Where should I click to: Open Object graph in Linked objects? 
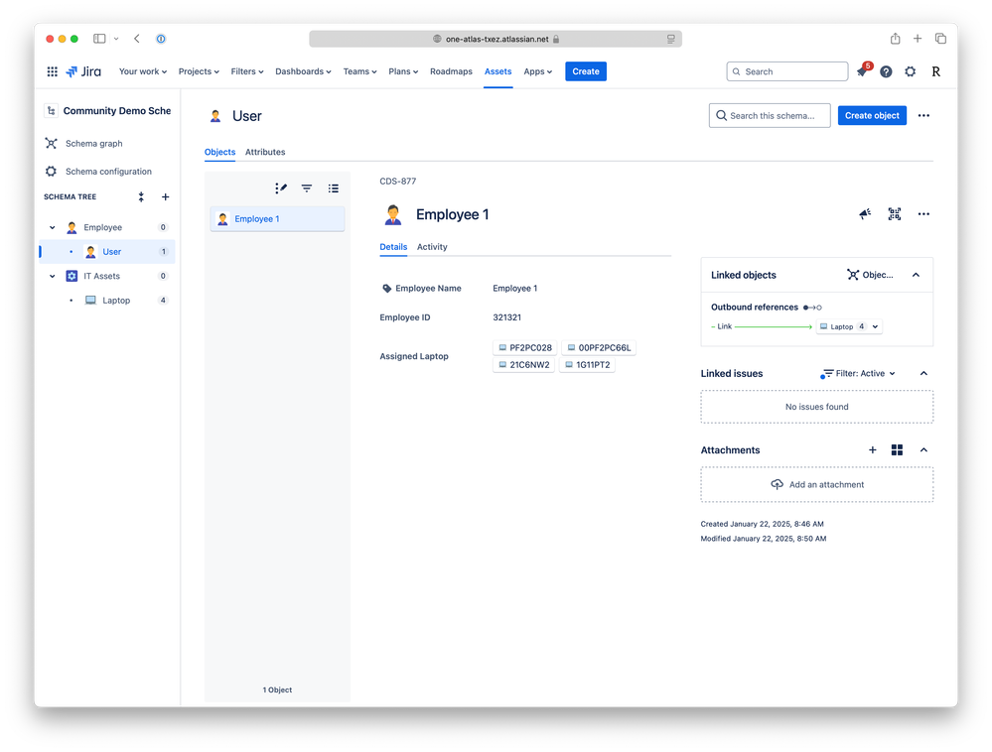tap(871, 275)
